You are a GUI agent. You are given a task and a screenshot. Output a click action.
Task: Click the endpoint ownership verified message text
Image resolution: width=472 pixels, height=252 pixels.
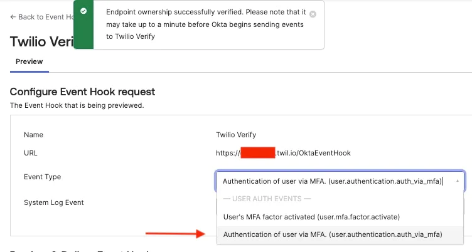click(205, 24)
